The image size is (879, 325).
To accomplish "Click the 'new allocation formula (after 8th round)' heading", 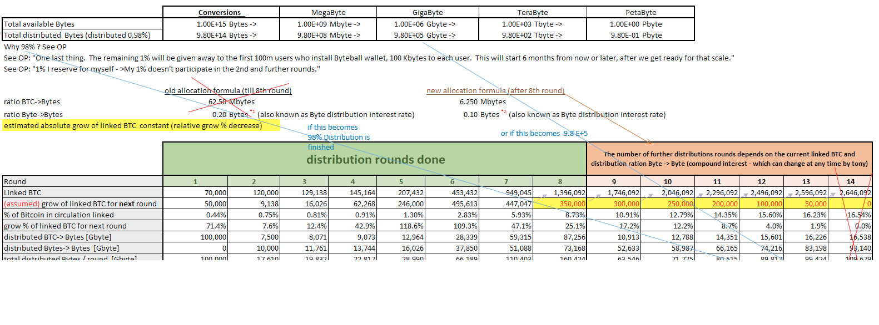I will 495,90.
